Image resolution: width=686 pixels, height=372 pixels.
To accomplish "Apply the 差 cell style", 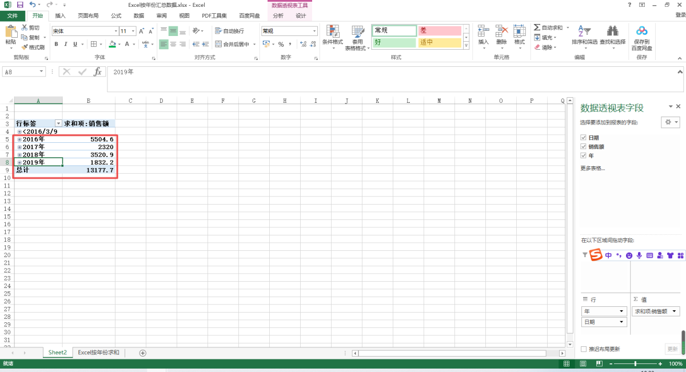I will coord(439,30).
